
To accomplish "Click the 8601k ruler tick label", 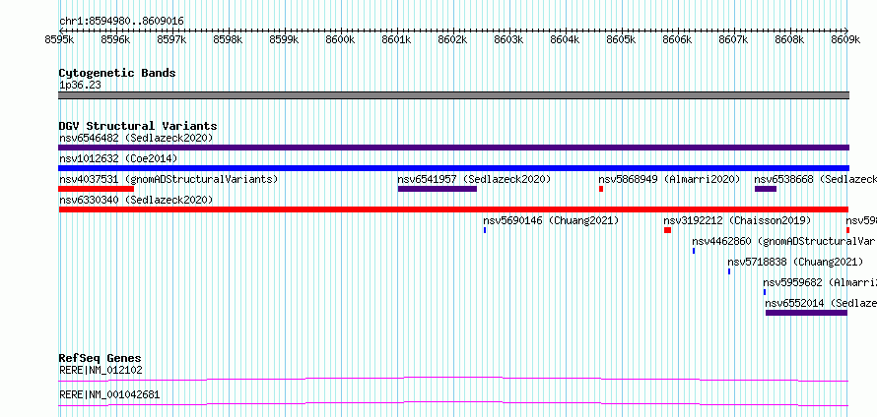I will coord(396,40).
